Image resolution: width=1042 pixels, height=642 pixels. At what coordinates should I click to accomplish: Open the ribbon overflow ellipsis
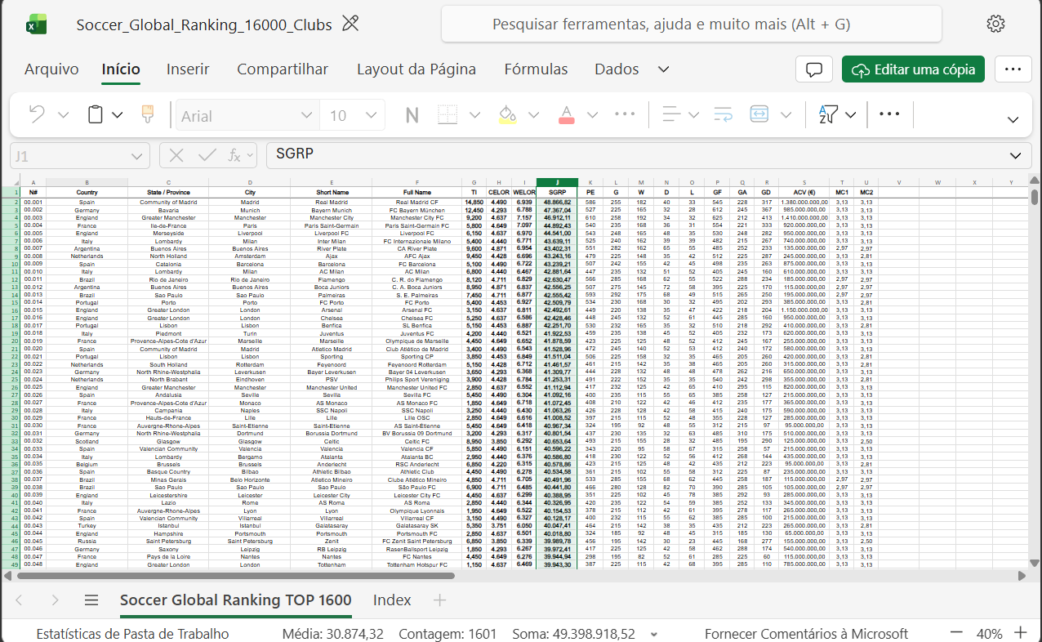(889, 114)
